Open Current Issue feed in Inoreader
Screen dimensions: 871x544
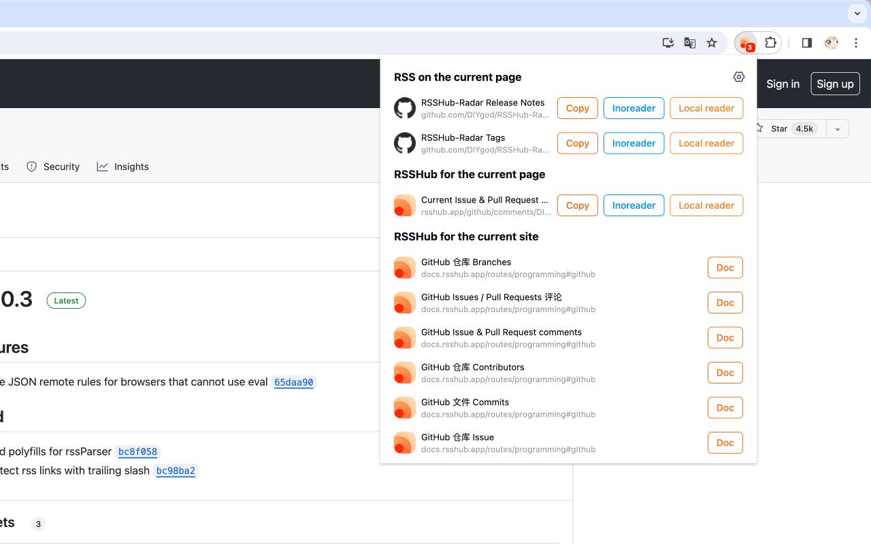[634, 205]
